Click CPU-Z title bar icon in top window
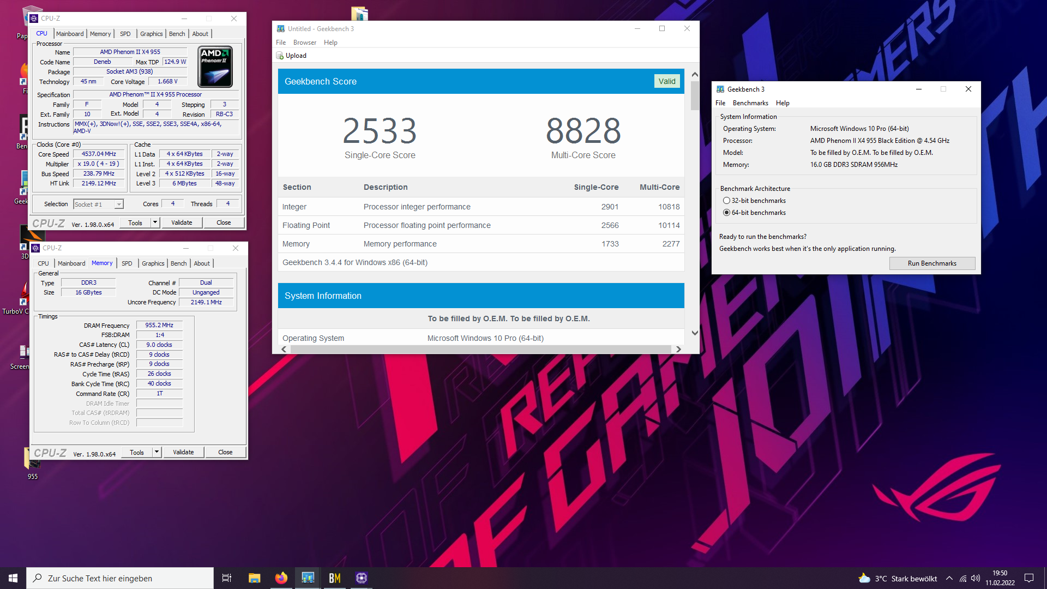This screenshot has width=1047, height=589. [x=34, y=19]
